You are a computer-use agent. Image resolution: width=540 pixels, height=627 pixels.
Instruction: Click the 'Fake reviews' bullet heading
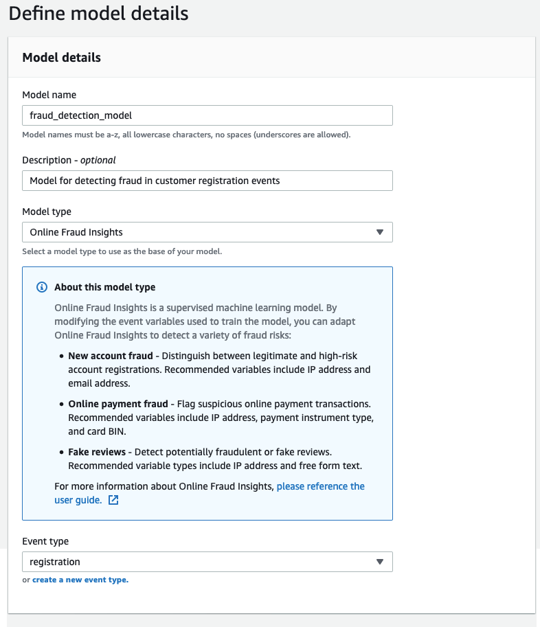97,452
